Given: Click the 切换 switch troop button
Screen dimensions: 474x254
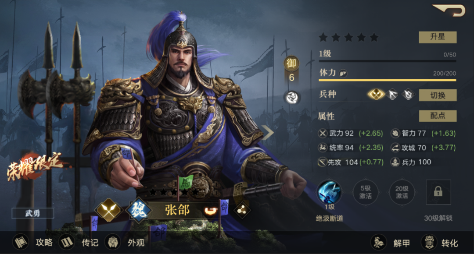Looking at the screenshot, I should tap(438, 95).
